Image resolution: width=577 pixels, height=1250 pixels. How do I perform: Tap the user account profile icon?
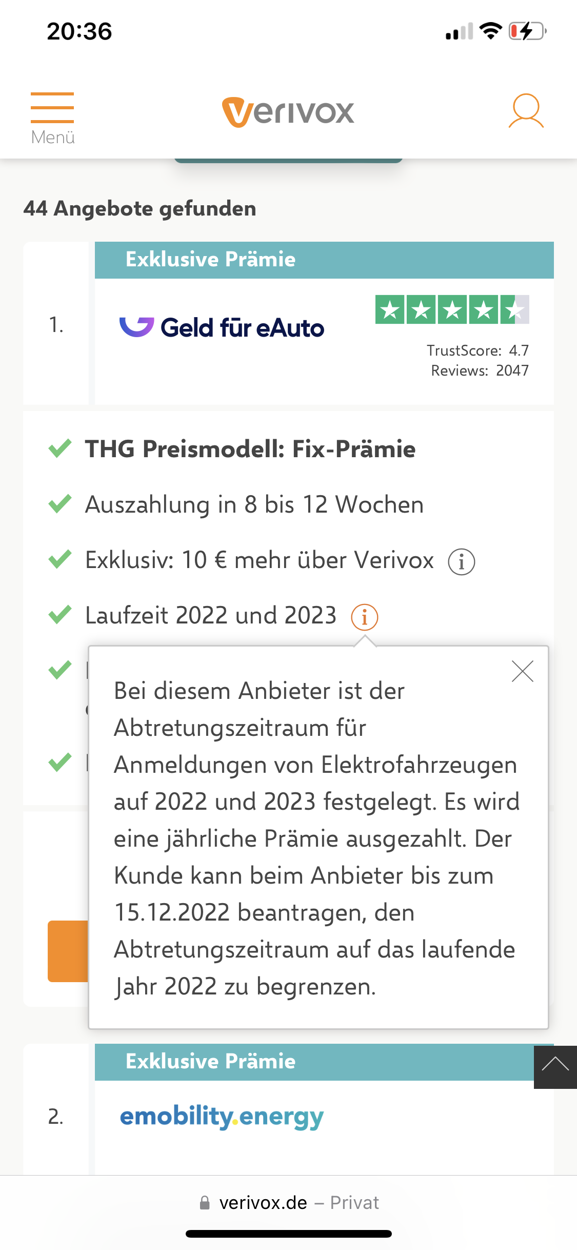coord(526,111)
